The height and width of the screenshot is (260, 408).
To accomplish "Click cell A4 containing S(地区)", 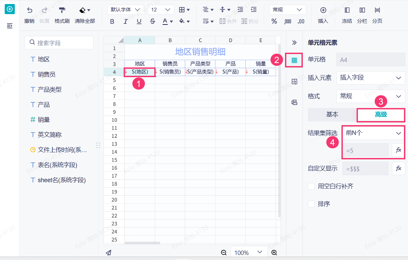I will point(140,72).
